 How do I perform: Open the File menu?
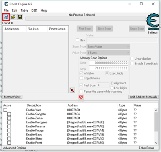(x=6, y=10)
